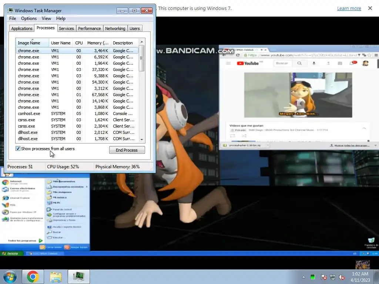Open the View menu
Screen dimensions: 379x284
click(x=46, y=18)
